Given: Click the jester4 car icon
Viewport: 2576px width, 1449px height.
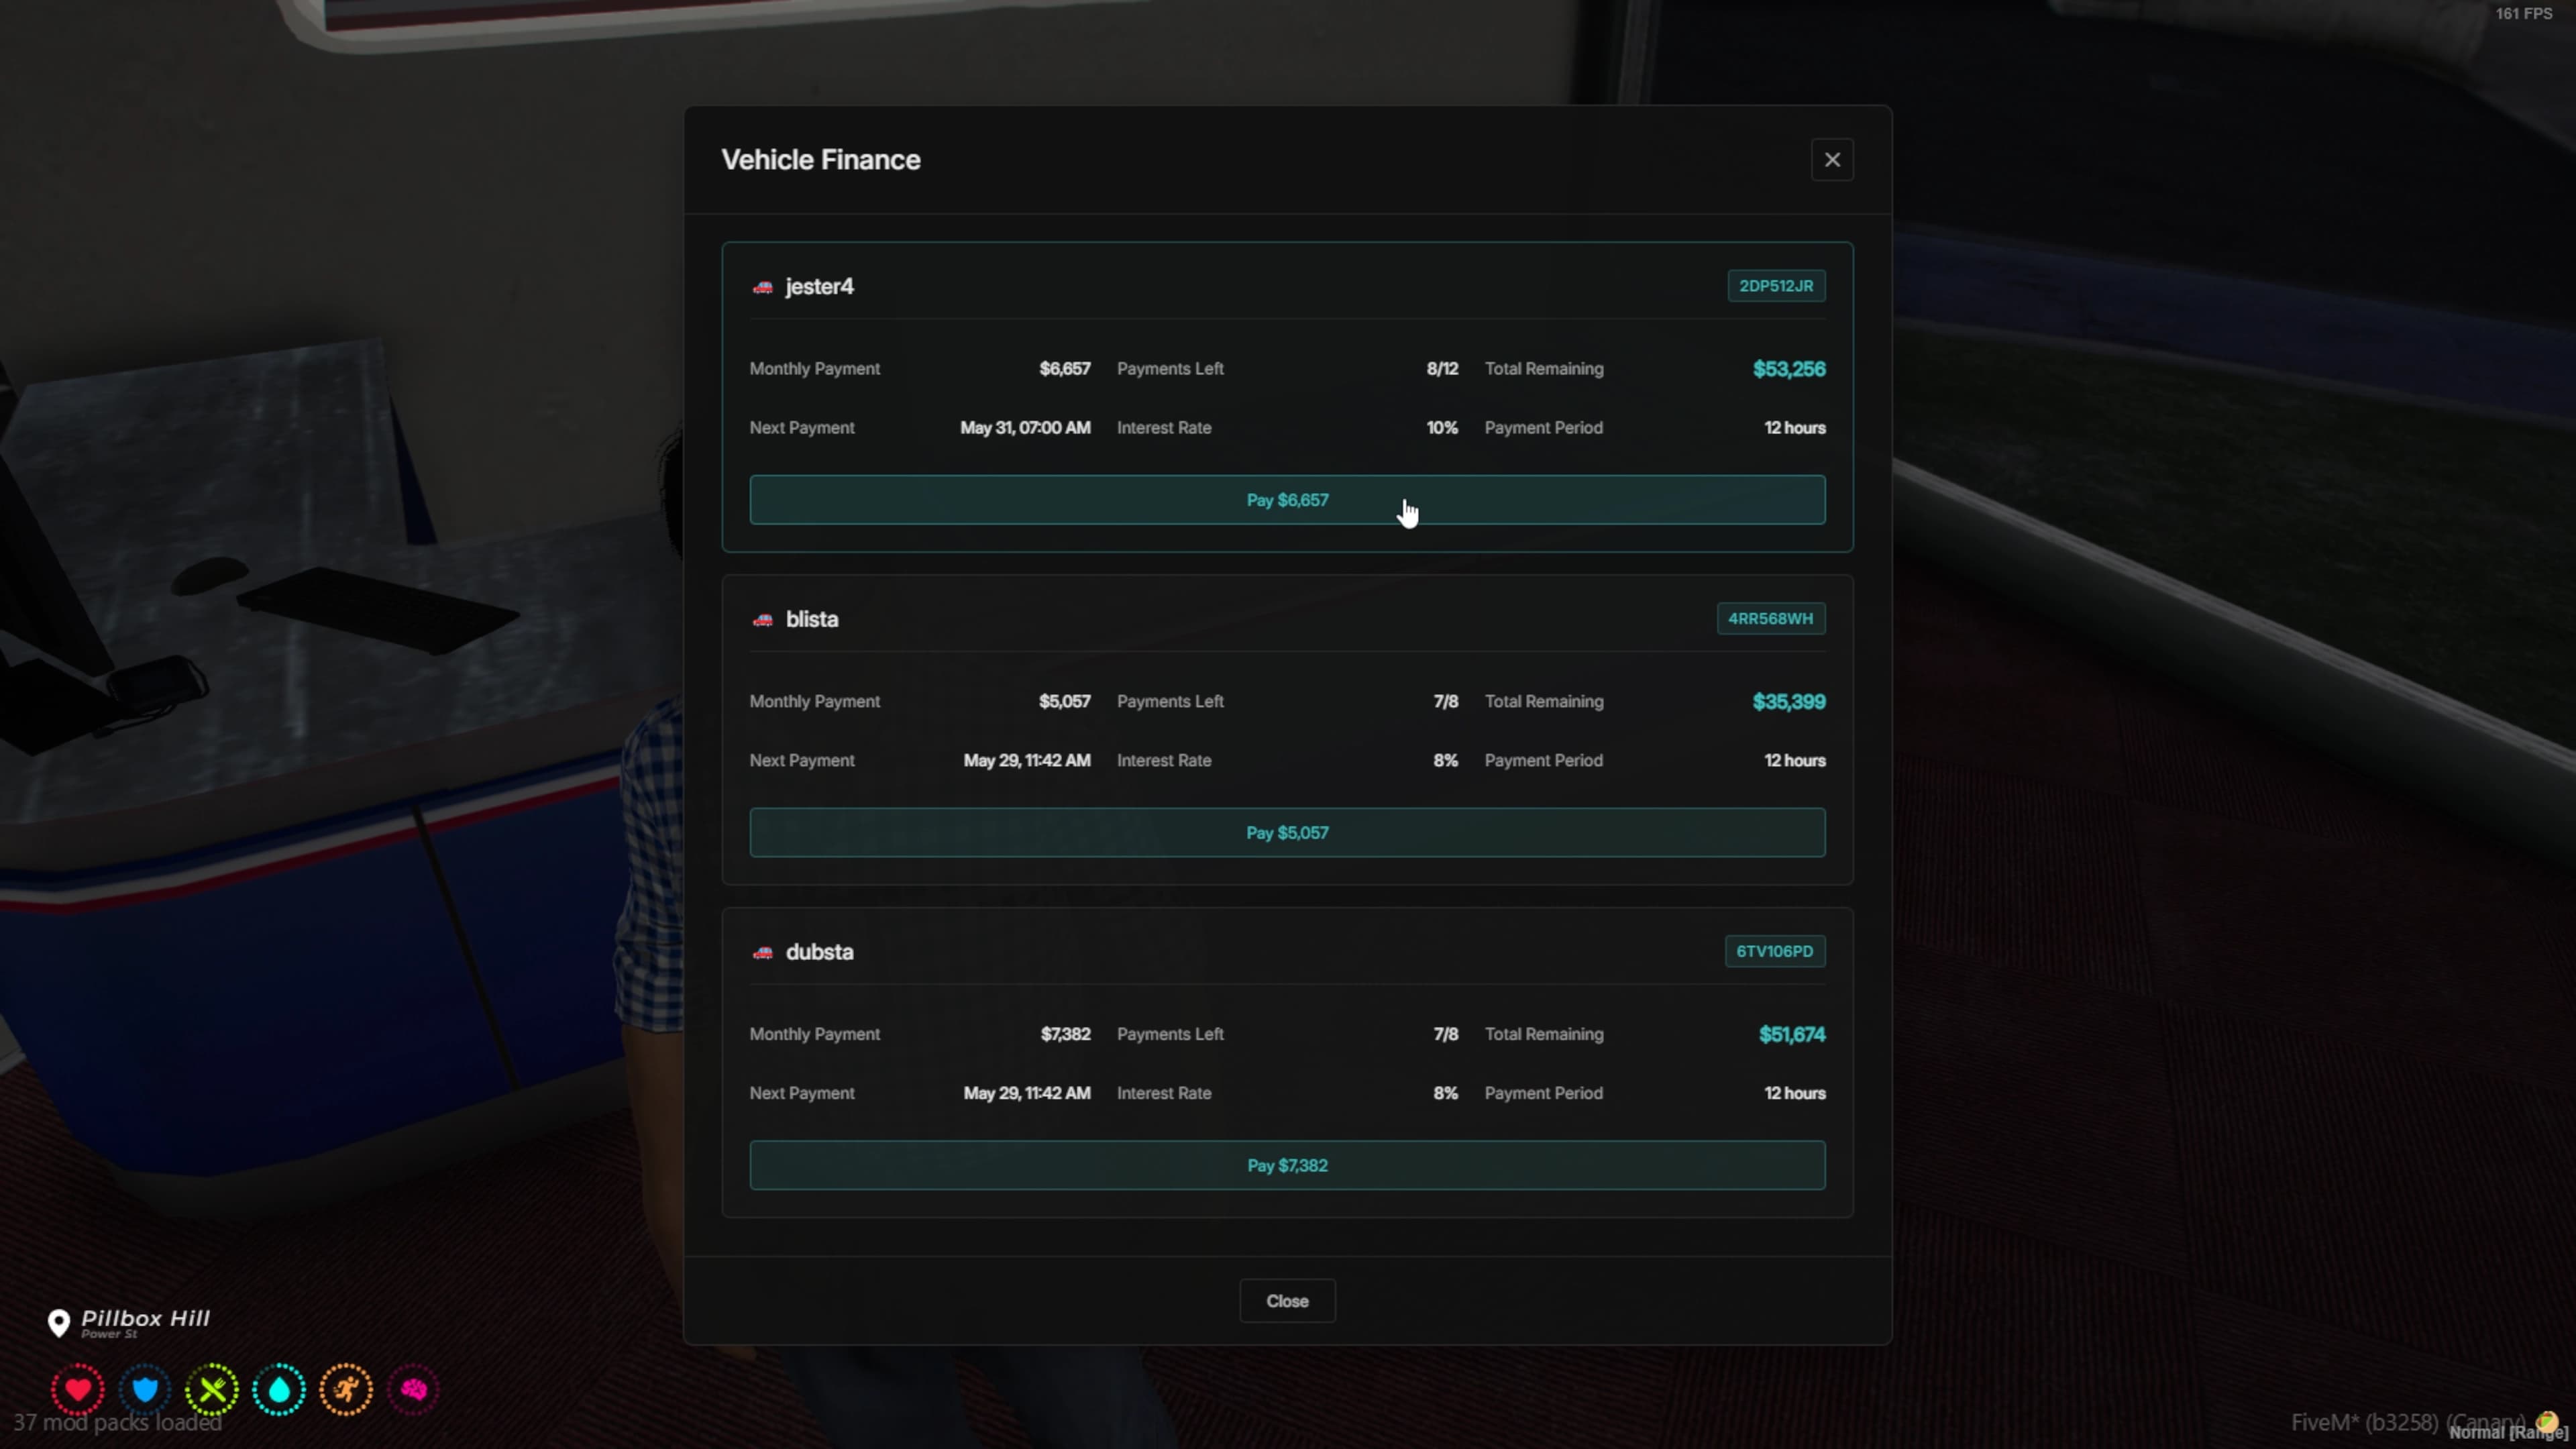Looking at the screenshot, I should (x=763, y=287).
